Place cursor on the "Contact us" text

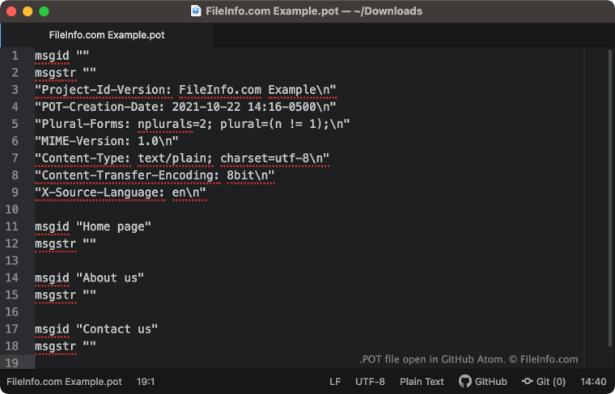click(x=117, y=329)
